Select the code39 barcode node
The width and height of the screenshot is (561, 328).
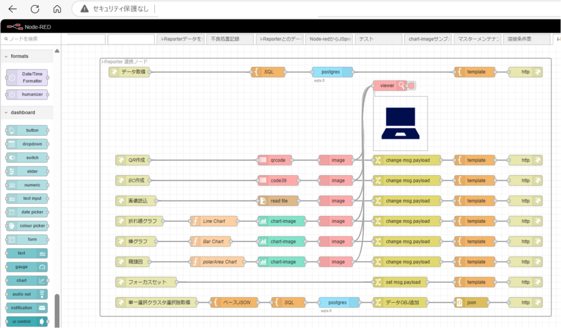pos(274,181)
